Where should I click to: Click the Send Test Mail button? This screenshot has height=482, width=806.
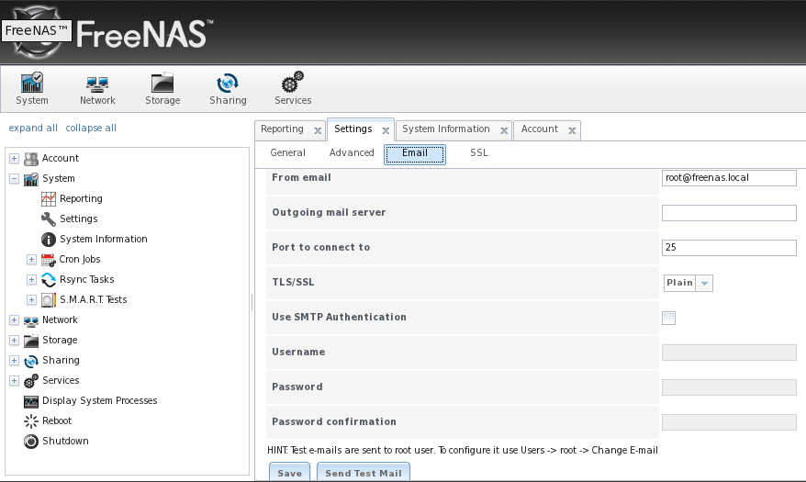pyautogui.click(x=364, y=473)
